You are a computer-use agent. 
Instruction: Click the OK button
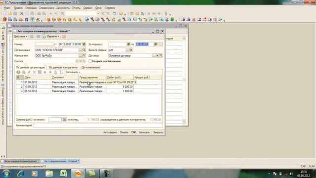(x=133, y=133)
